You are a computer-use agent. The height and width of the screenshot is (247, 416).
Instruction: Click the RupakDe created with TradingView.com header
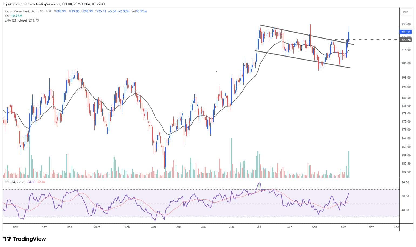coord(54,4)
